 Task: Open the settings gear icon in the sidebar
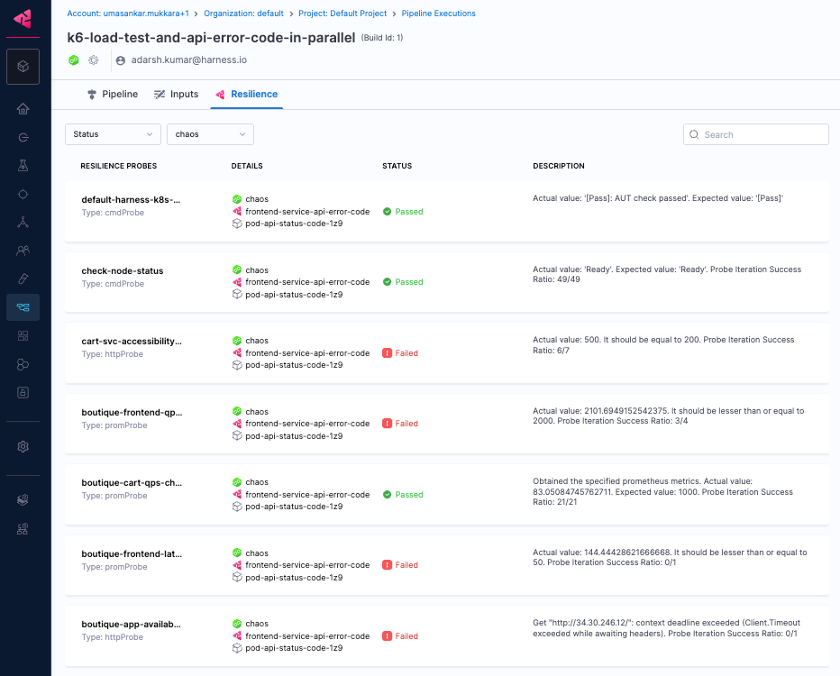[x=23, y=447]
